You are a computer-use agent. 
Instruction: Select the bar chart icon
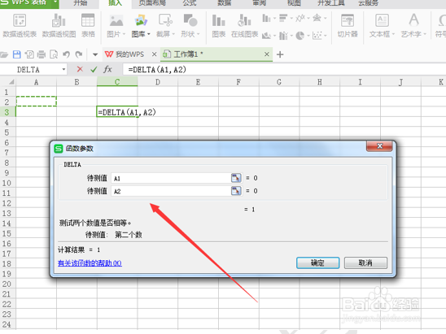pos(283,19)
